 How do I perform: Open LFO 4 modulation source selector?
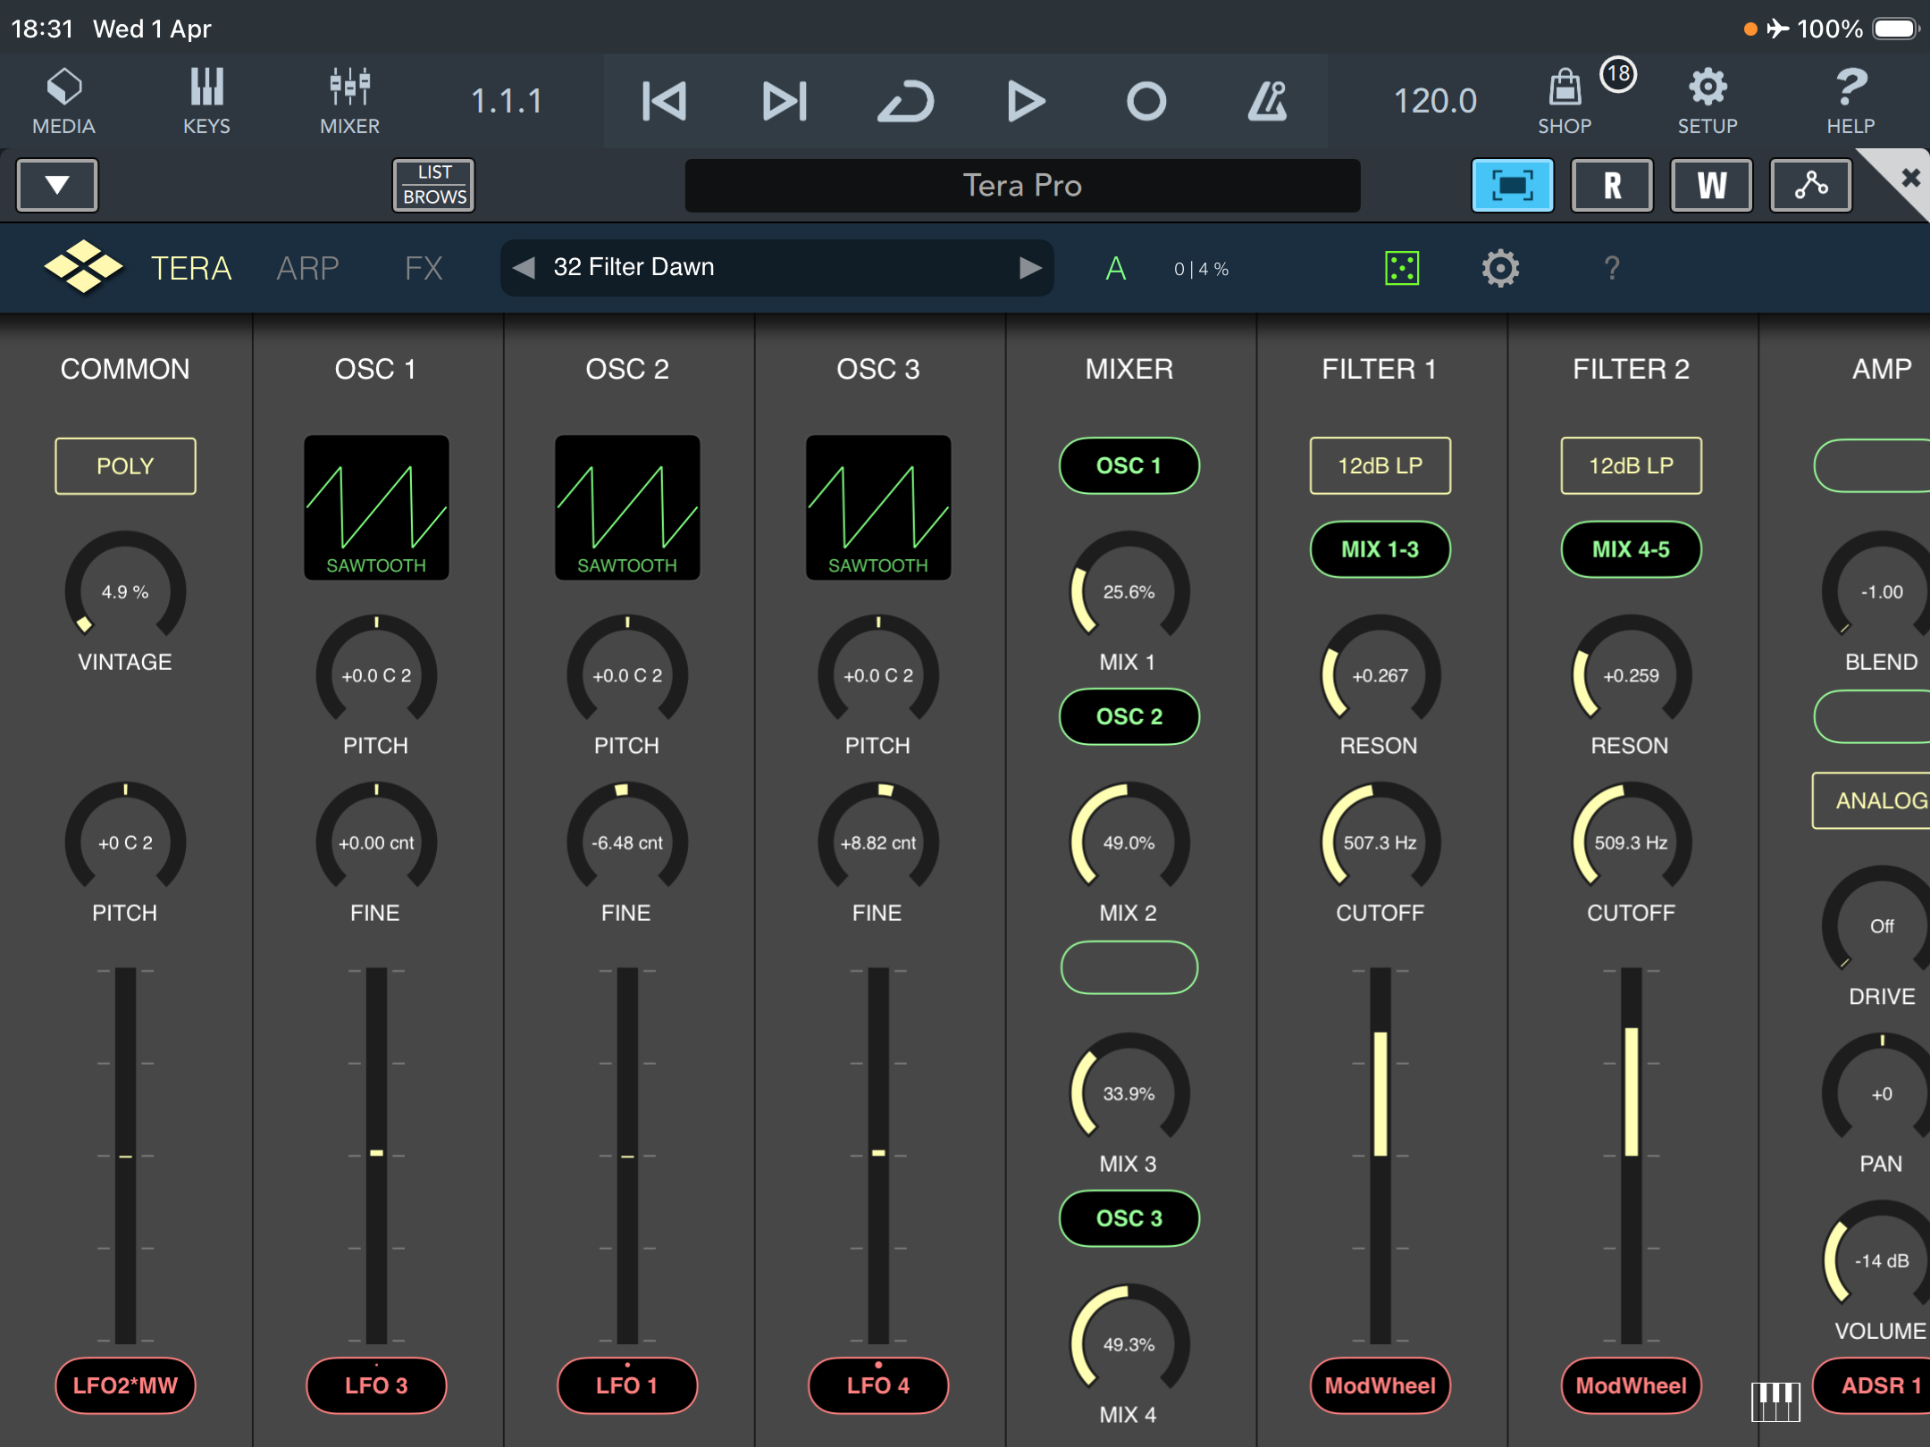click(878, 1385)
